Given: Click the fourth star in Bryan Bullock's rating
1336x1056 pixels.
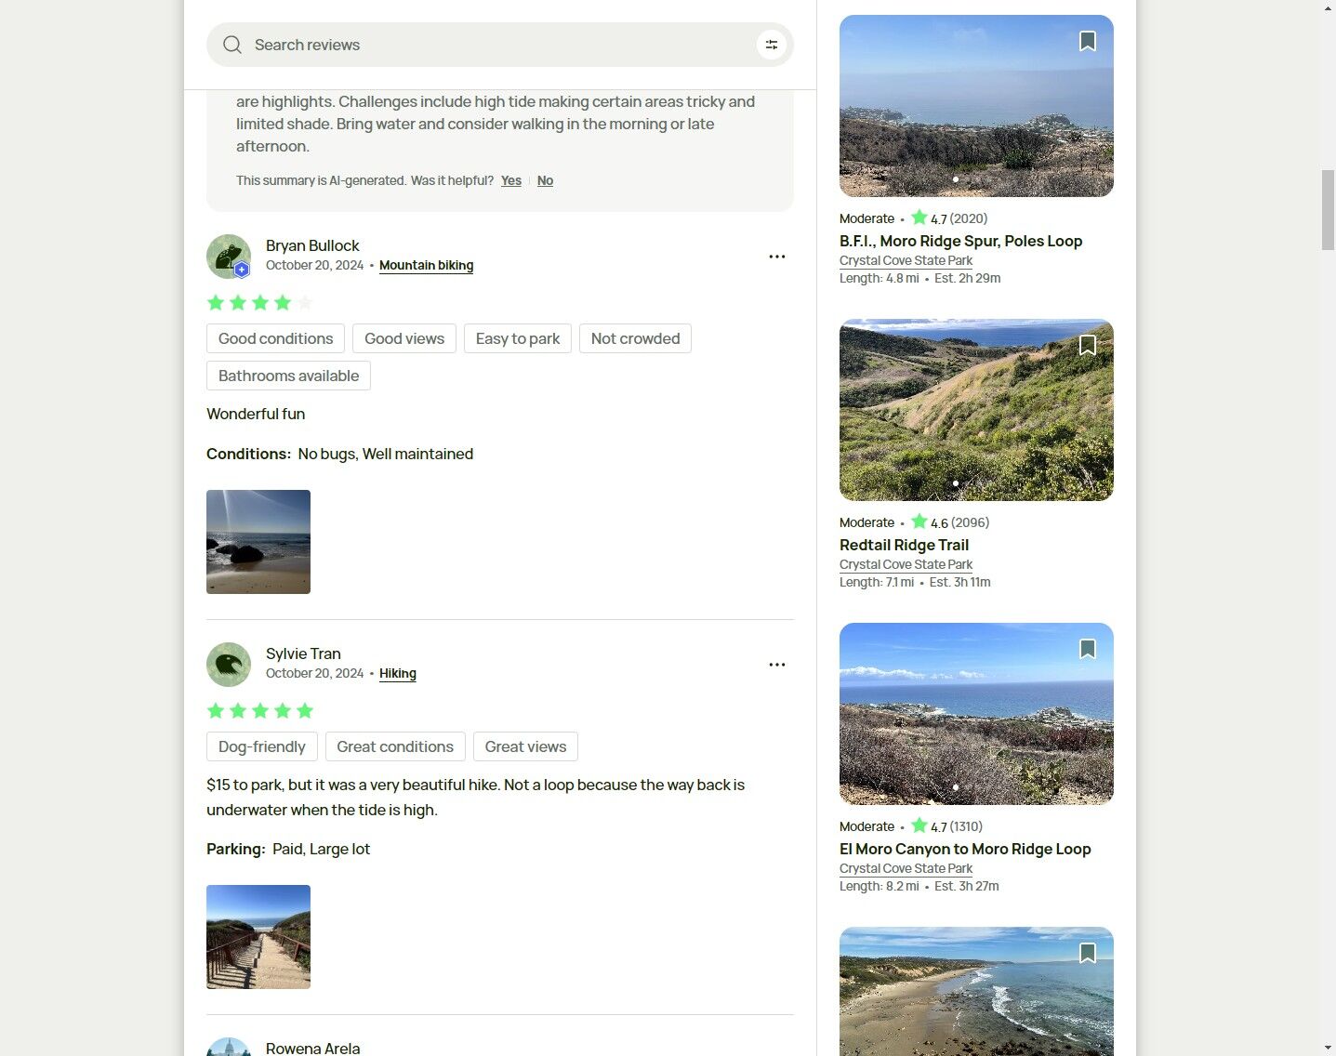Looking at the screenshot, I should (283, 302).
